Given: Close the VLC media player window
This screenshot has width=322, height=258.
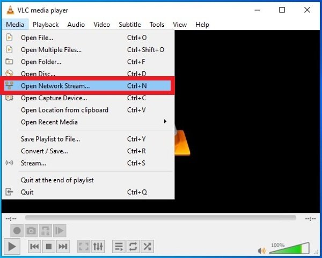Looking at the screenshot, I should [x=307, y=10].
